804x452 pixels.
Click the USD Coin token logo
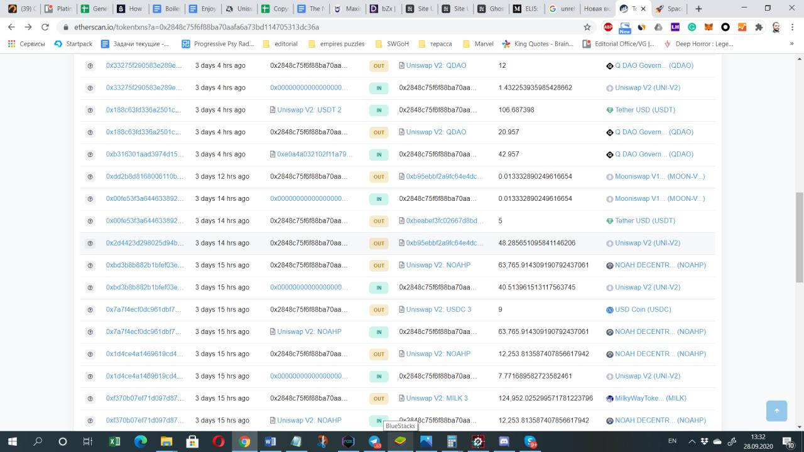tap(609, 309)
